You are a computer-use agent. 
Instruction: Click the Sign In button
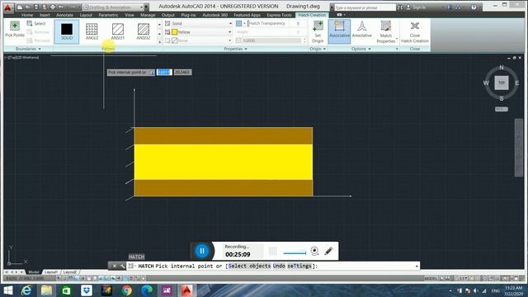[x=416, y=7]
